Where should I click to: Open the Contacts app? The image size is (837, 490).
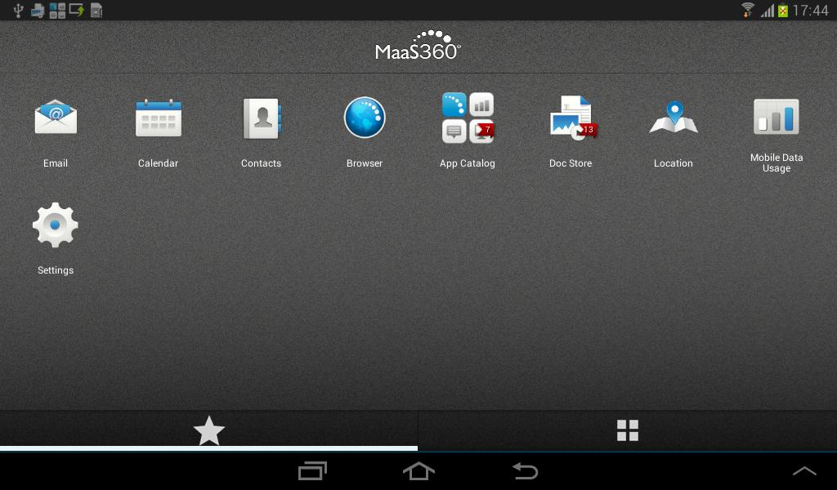click(x=261, y=117)
